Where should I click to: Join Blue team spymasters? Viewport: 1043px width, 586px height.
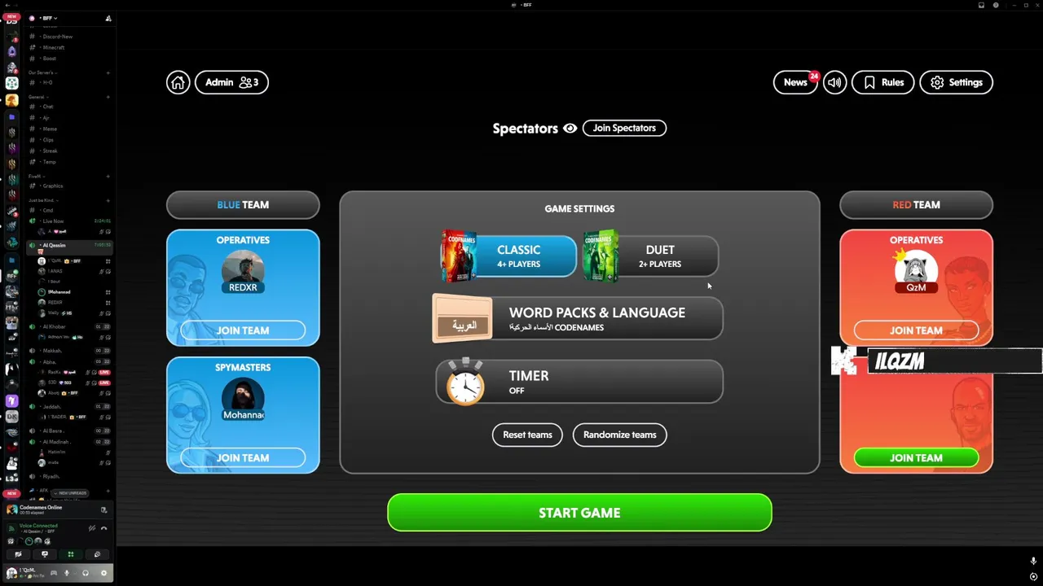[x=243, y=457]
